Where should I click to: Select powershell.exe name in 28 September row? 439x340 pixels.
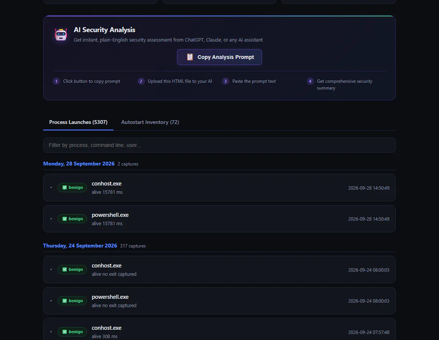click(110, 215)
